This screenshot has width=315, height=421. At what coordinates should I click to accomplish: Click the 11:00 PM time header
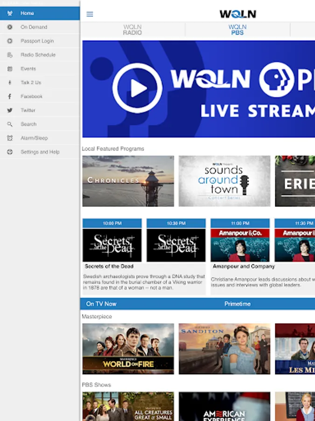pyautogui.click(x=240, y=224)
